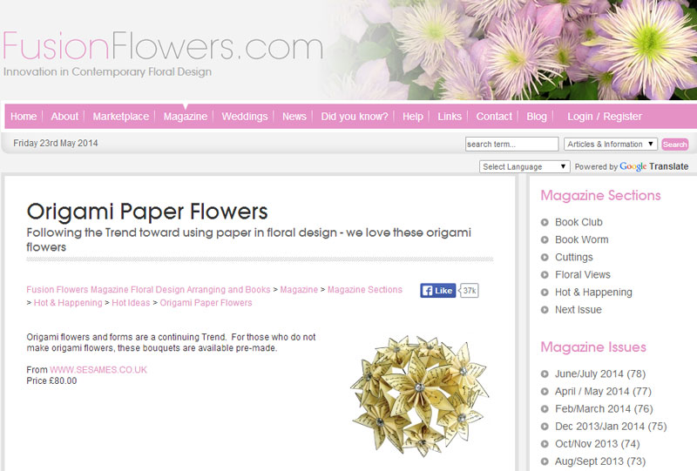
Task: Select Magazine in the navigation bar
Action: pos(186,117)
